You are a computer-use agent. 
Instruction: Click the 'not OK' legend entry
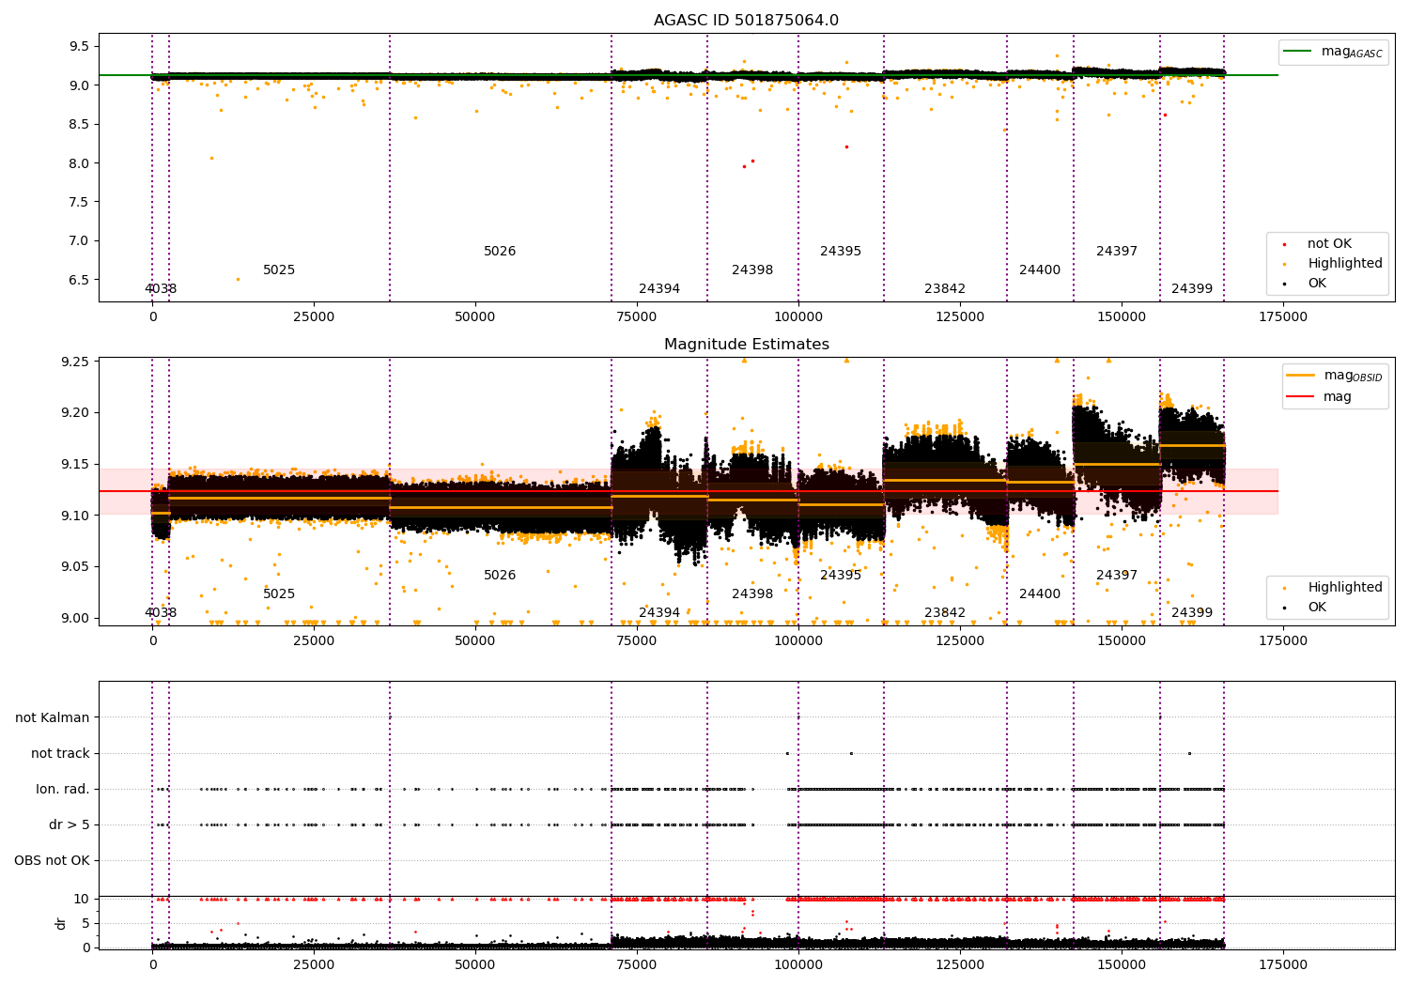point(1329,244)
